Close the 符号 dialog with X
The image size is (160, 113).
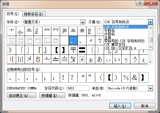(151, 3)
